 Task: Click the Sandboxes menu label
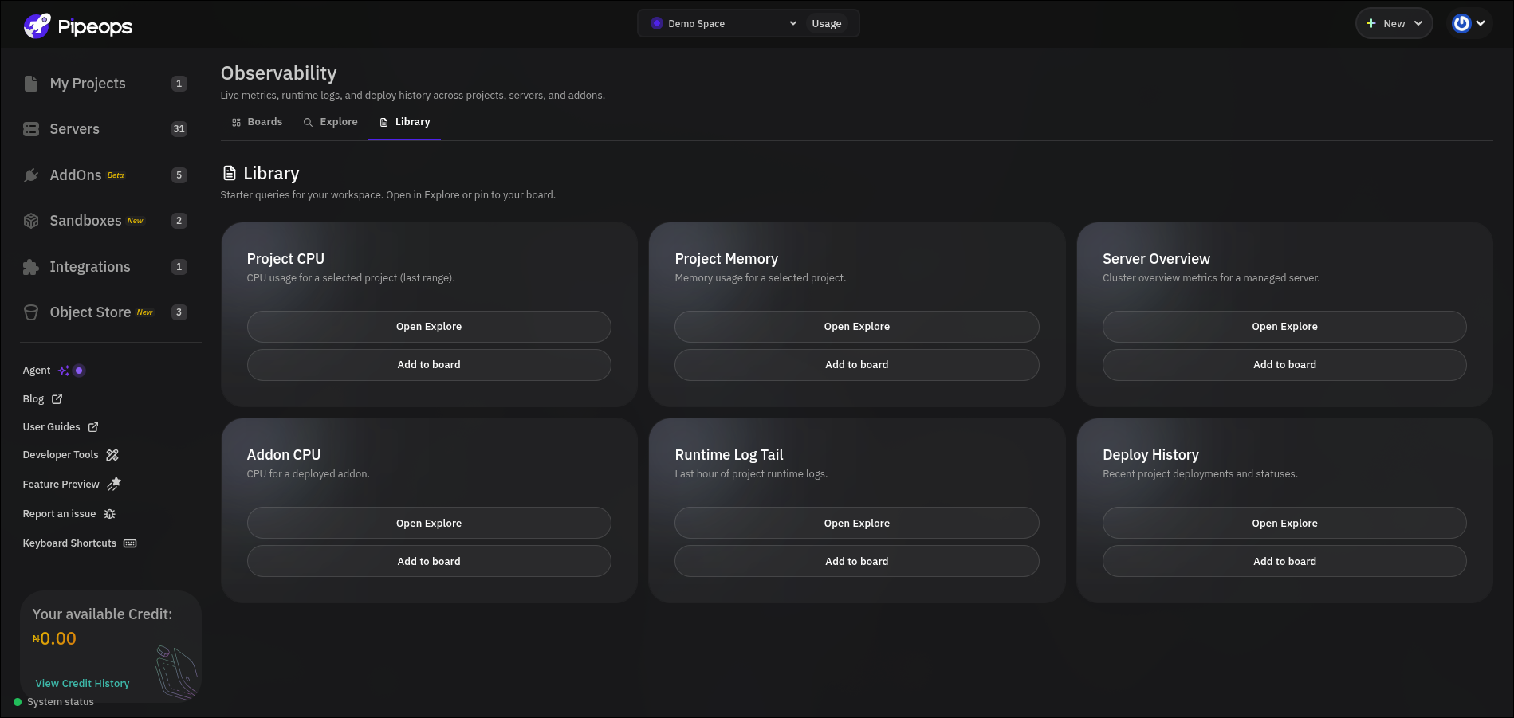85,221
